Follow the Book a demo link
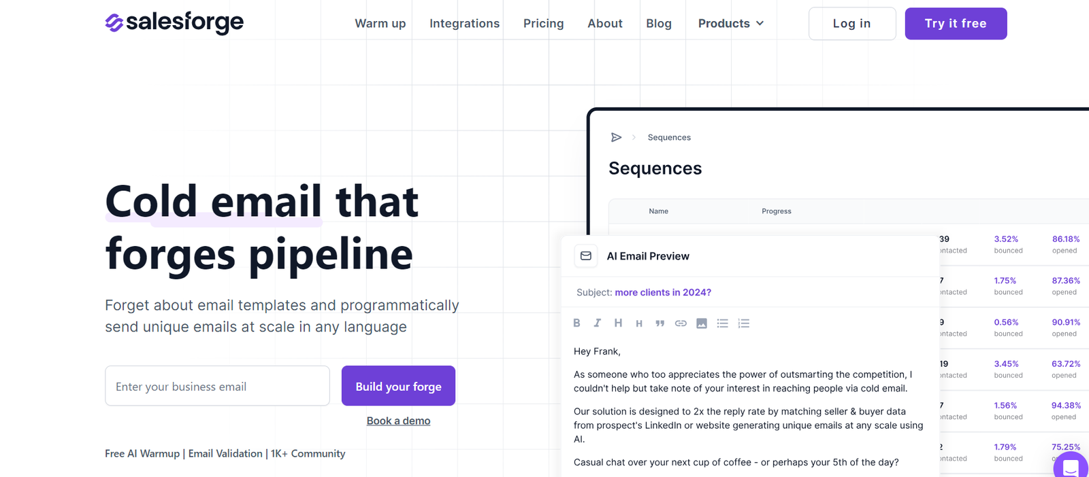Screen dimensions: 1089x477 pos(398,421)
